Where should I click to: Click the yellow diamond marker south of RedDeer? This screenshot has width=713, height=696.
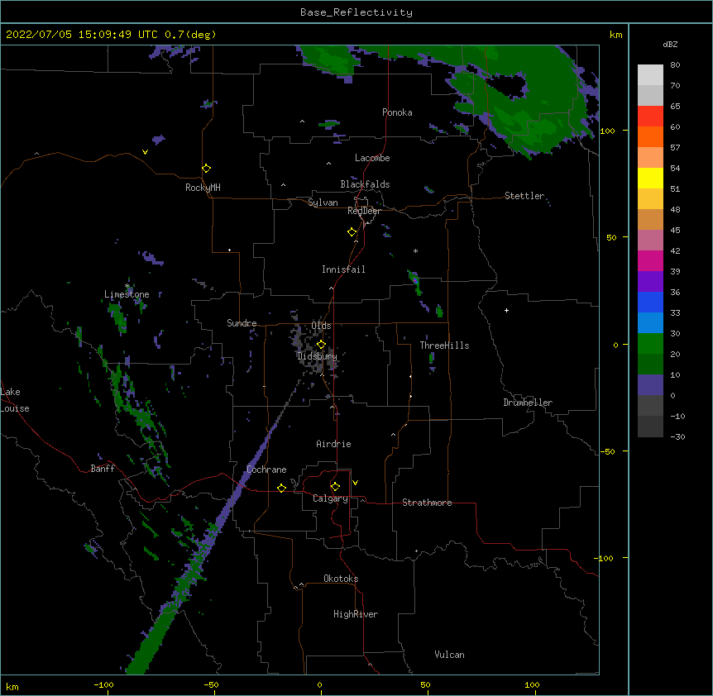pos(352,232)
